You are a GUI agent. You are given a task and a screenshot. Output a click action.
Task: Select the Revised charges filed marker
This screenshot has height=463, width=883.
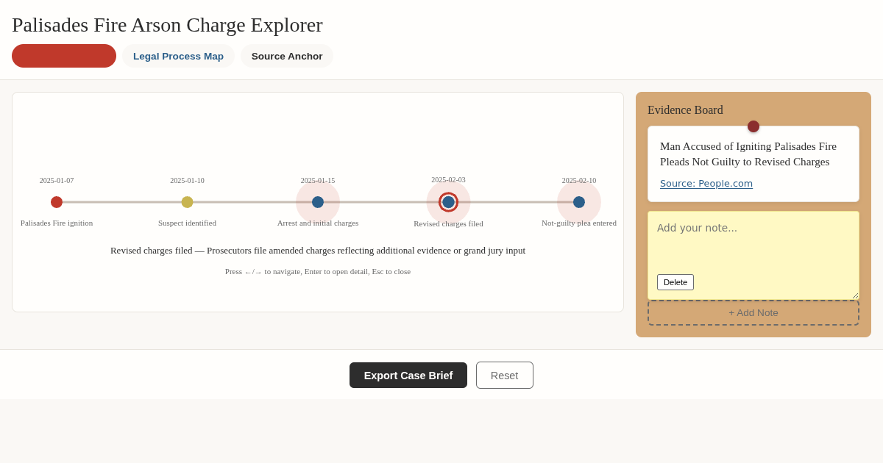[x=448, y=202]
